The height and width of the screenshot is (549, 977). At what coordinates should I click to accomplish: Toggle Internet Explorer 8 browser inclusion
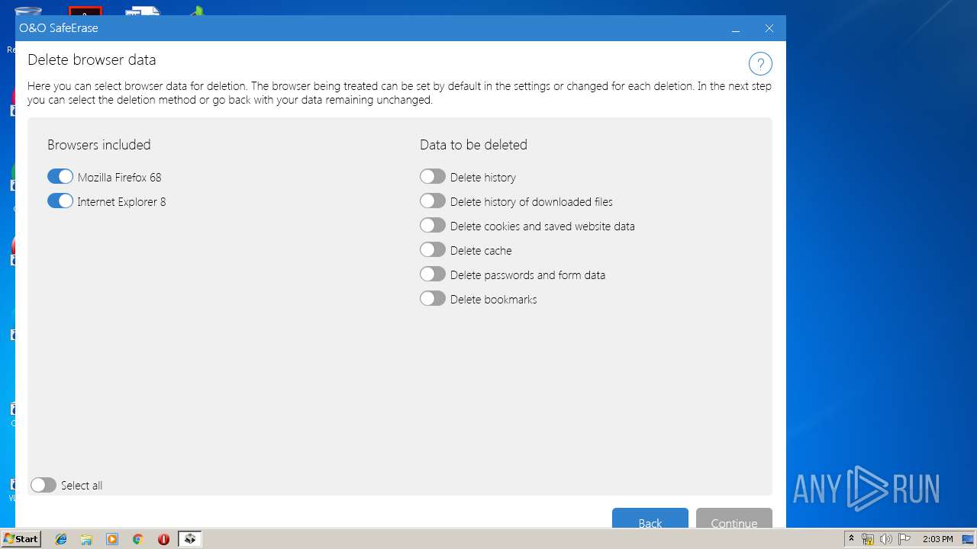60,201
